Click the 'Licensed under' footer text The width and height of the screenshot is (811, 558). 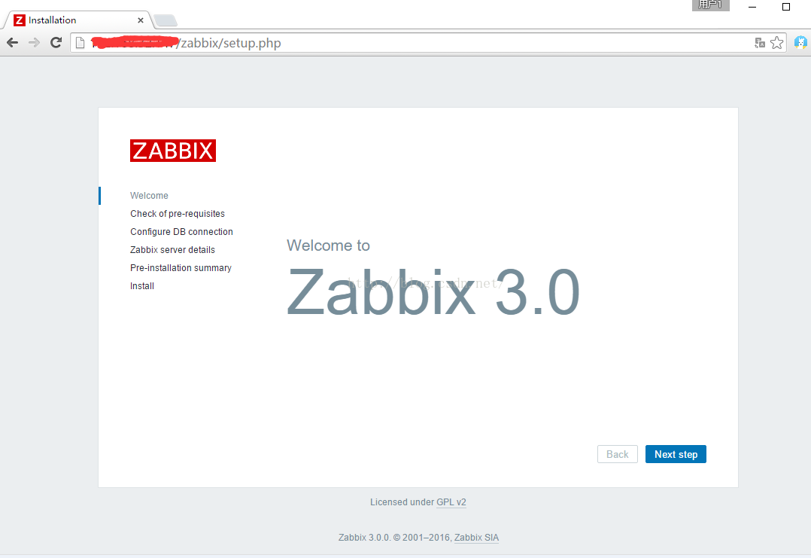tap(402, 502)
